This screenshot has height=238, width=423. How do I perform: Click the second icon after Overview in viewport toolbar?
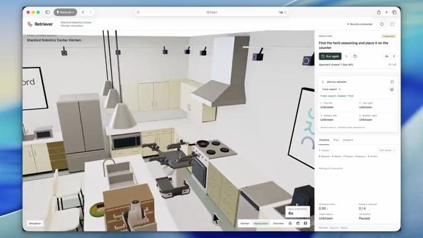pyautogui.click(x=298, y=223)
